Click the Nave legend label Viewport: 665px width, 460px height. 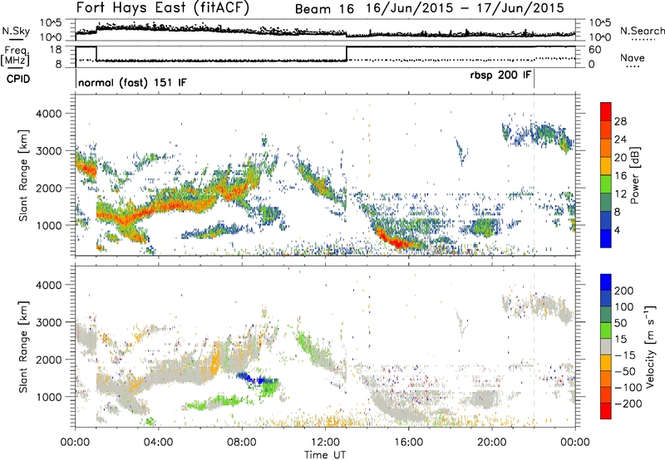click(633, 58)
